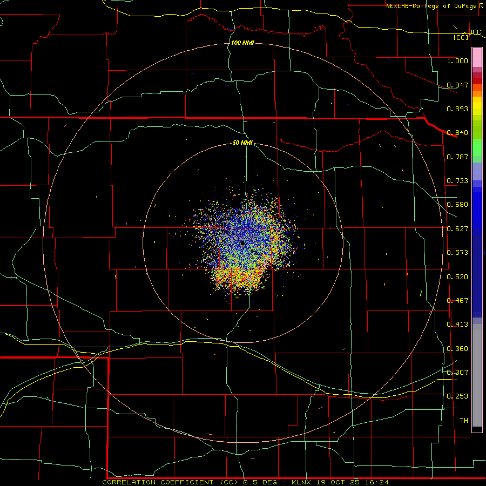The height and width of the screenshot is (486, 486).
Task: Click the "TH" threshold label on legend
Action: coord(464,420)
